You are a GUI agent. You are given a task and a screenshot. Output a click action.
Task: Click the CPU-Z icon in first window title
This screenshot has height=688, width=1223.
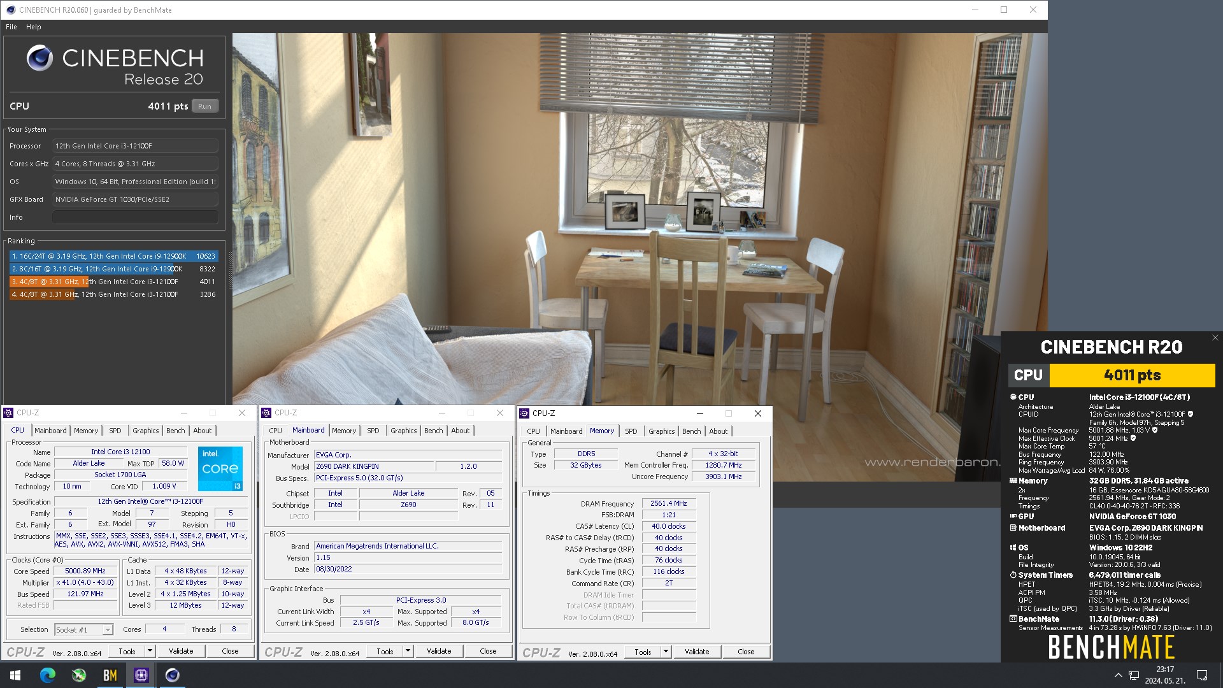8,413
